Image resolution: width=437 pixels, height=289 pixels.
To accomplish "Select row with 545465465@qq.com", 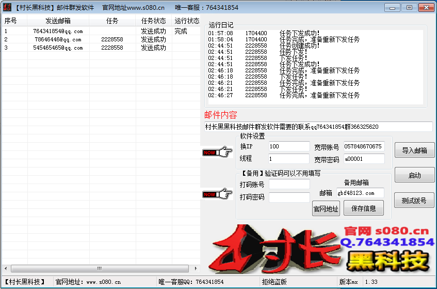I will point(101,48).
